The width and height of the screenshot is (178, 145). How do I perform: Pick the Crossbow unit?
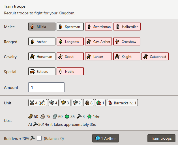127,41
